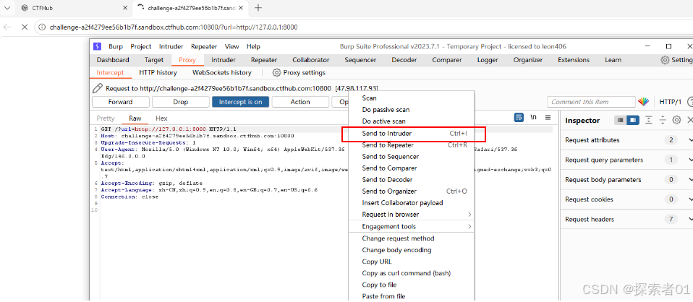
Task: Select the Hex view tab
Action: (x=161, y=118)
